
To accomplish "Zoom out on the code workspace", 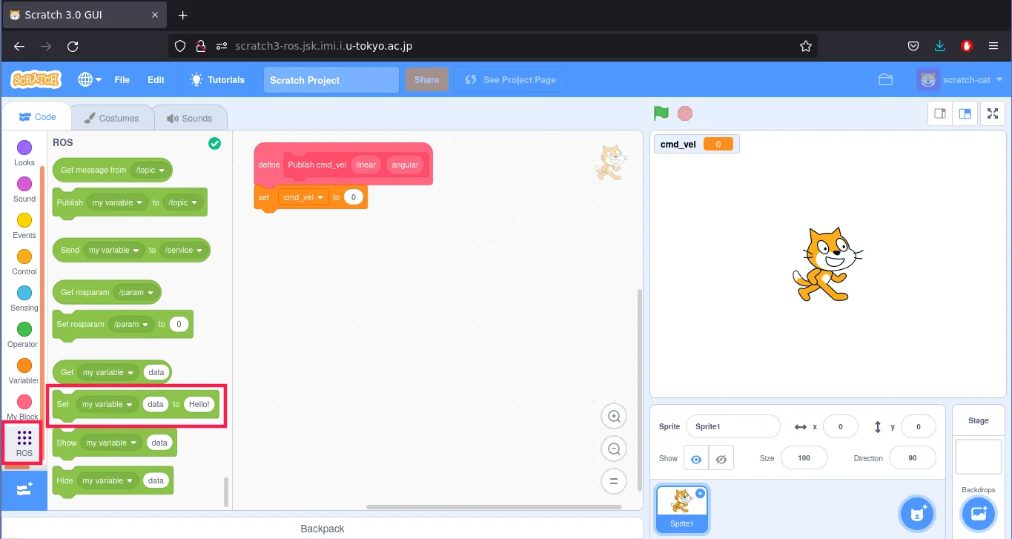I will click(614, 449).
